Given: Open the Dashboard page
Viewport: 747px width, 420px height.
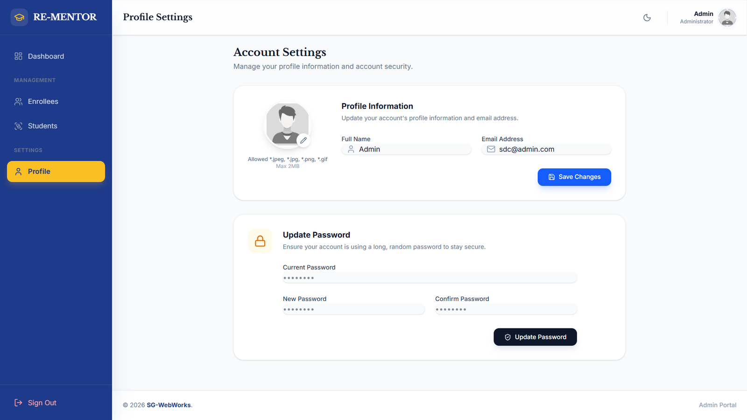Looking at the screenshot, I should coord(46,56).
